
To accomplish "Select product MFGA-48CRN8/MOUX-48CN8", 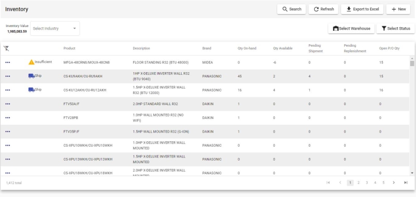I will point(86,62).
